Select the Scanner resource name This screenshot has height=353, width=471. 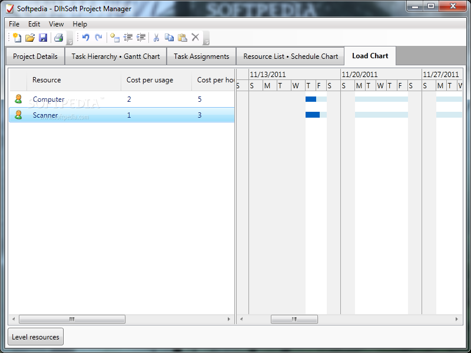(x=45, y=115)
